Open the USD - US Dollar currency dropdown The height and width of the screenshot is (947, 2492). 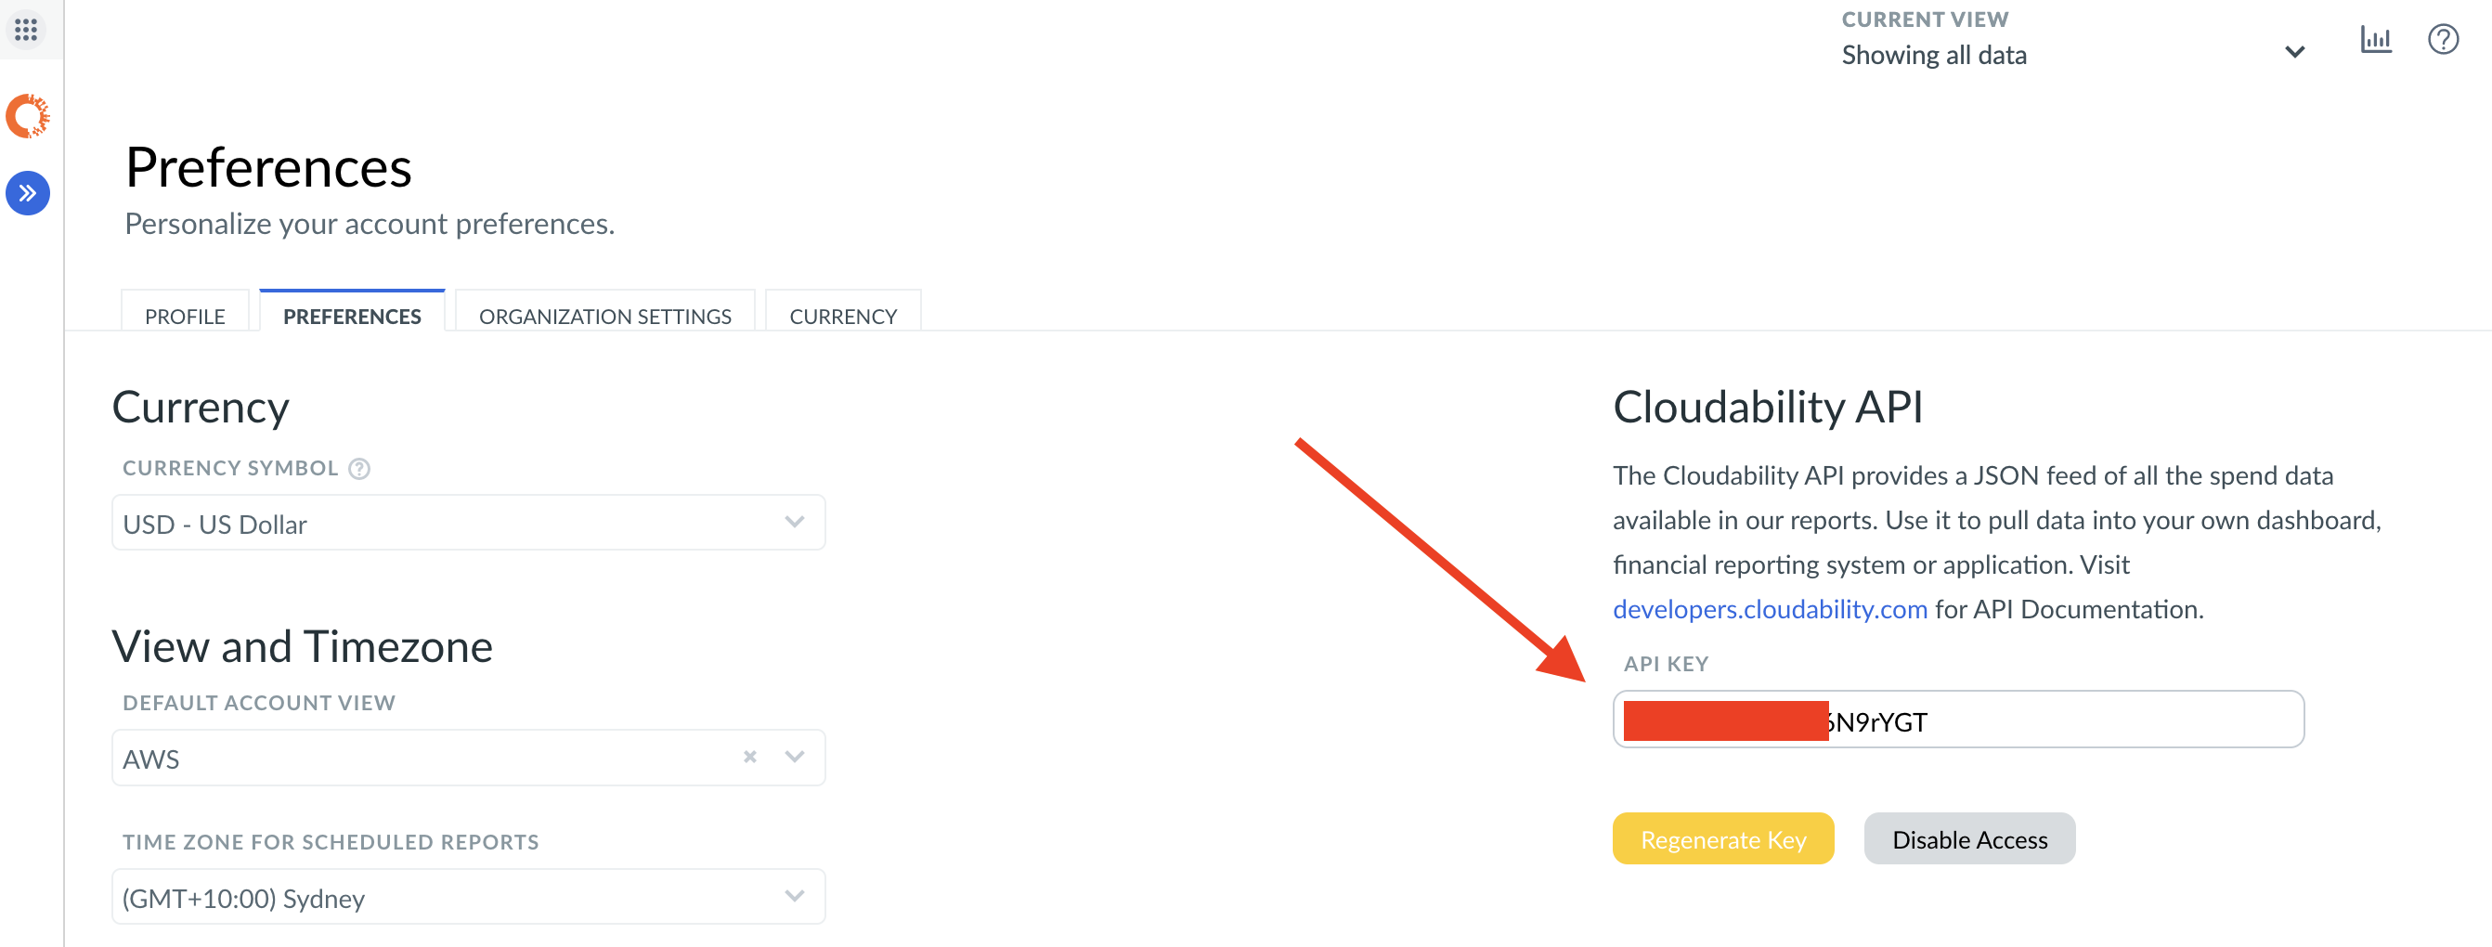468,524
